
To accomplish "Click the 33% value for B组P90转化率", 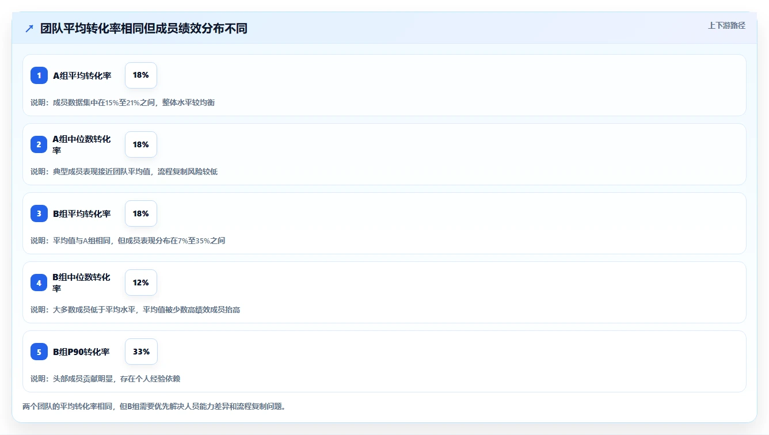I will click(141, 352).
